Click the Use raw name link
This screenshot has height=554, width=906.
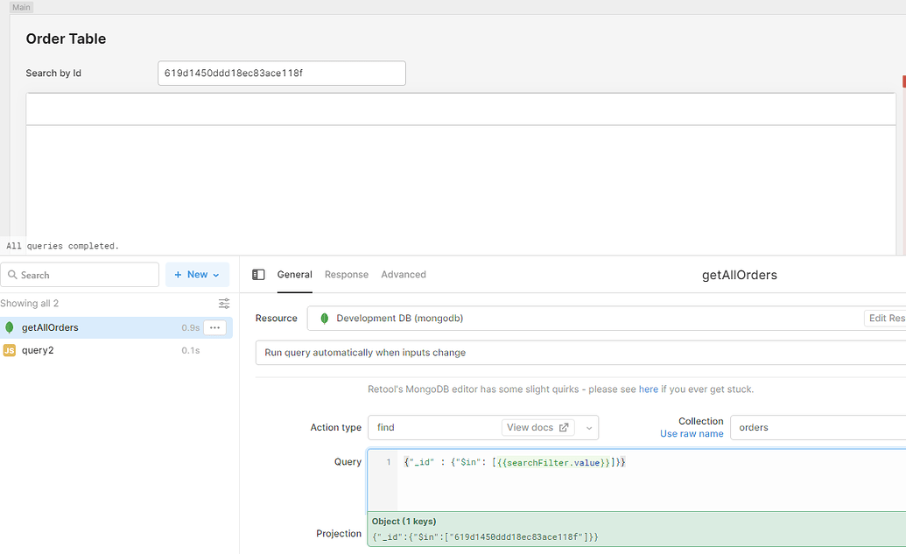(692, 433)
